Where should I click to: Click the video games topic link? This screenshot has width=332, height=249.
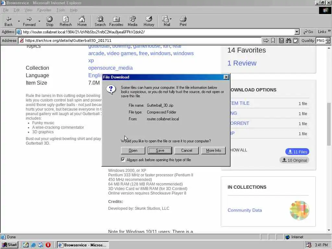122,53
